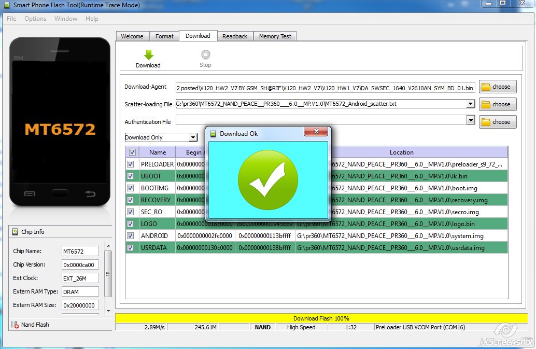The width and height of the screenshot is (536, 349).
Task: Click the green Download arrow icon
Action: point(149,54)
